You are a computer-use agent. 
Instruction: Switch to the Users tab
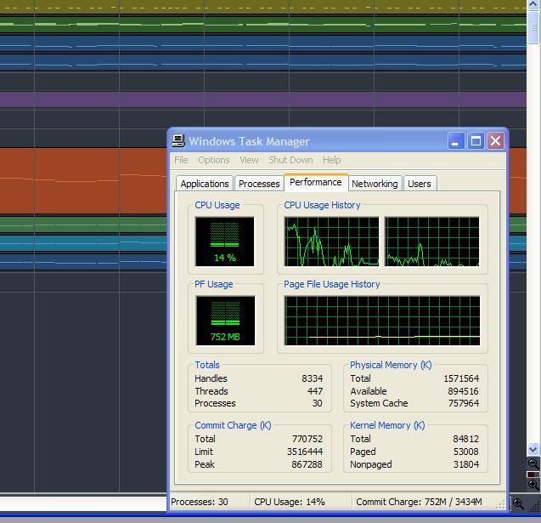(420, 184)
